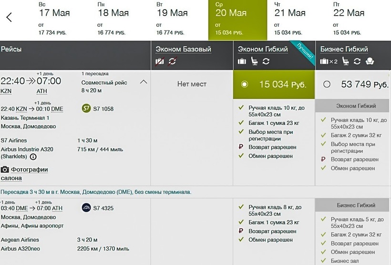The width and height of the screenshot is (391, 265).
Task: Click the S7 1058 flight number
Action: [103, 109]
